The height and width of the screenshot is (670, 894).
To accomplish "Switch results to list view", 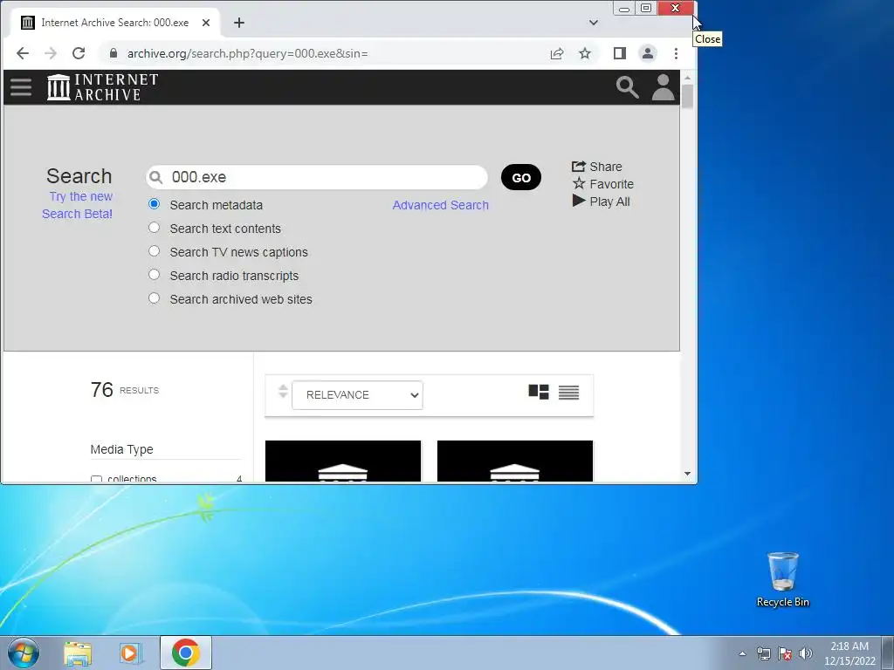I will (568, 392).
